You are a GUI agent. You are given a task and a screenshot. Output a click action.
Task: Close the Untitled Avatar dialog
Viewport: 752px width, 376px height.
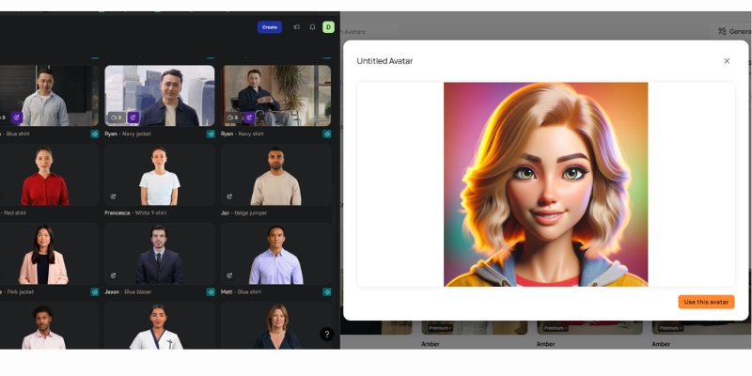point(727,61)
